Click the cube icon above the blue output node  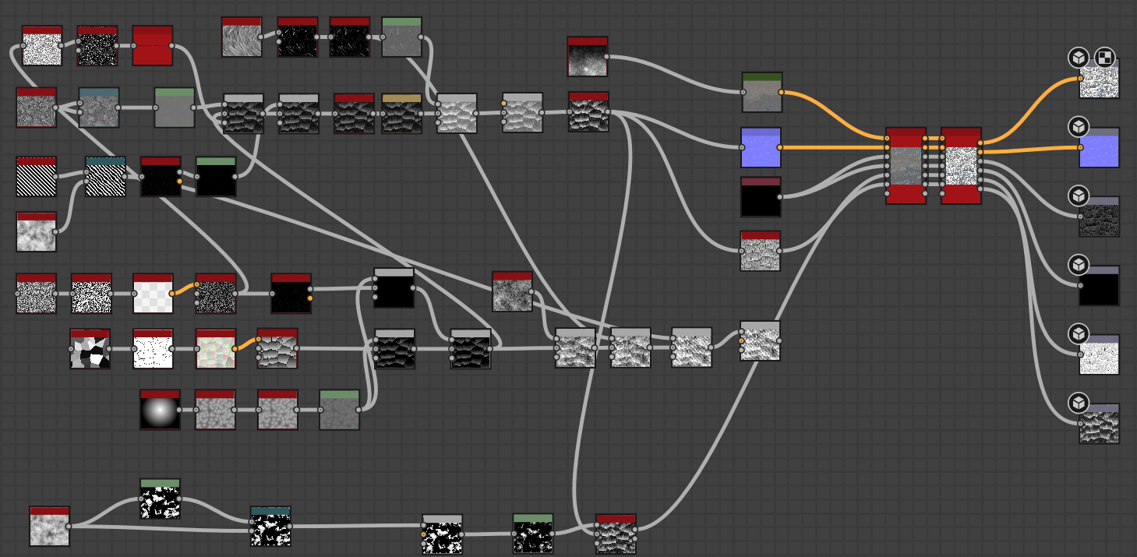1078,126
